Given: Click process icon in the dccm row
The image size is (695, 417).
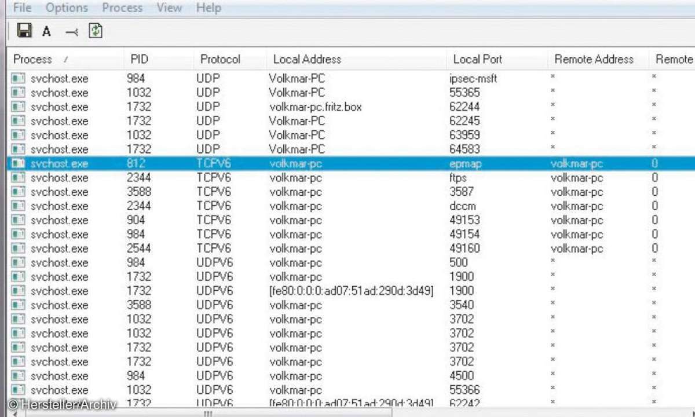Looking at the screenshot, I should coord(19,206).
